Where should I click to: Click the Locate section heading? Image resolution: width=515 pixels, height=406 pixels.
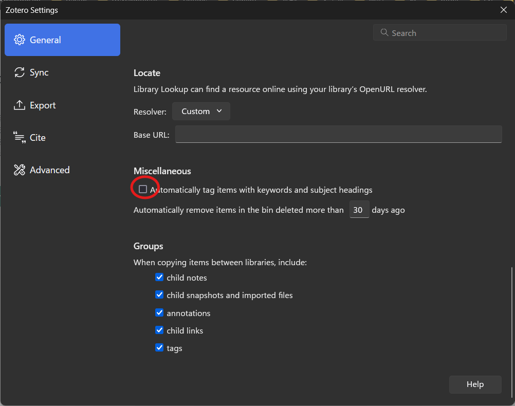click(147, 73)
